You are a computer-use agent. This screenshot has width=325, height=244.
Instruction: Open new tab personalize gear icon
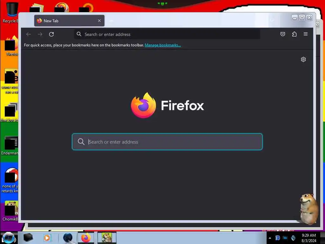303,59
